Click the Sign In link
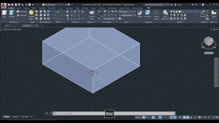This screenshot has width=219, height=123. click(180, 5)
